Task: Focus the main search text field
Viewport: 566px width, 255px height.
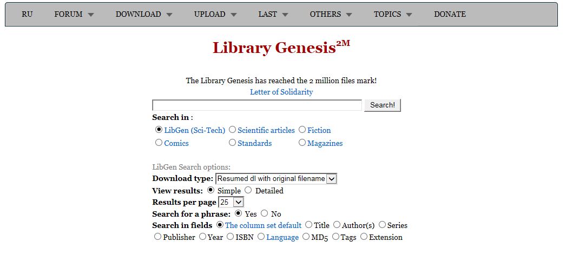Action: pos(257,105)
